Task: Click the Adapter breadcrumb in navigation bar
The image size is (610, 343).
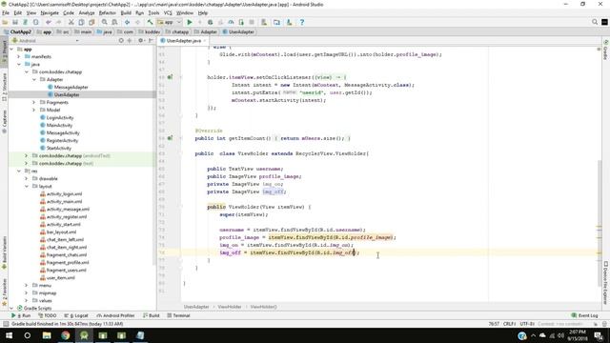Action: (x=206, y=31)
